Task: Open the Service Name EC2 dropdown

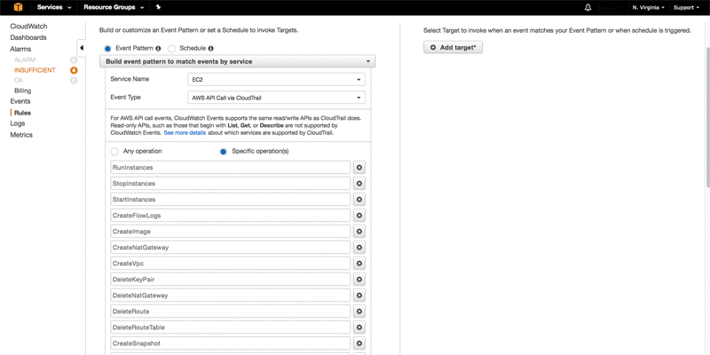Action: (x=276, y=79)
